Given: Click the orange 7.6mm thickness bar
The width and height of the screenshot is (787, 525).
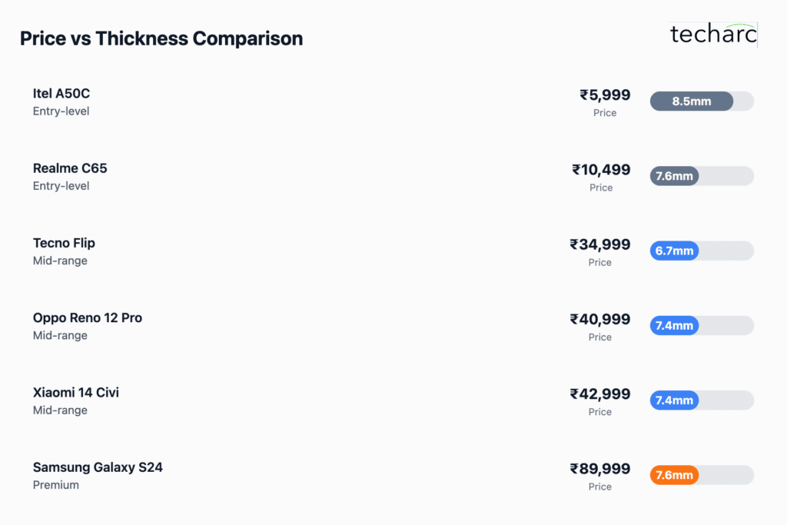Looking at the screenshot, I should tap(674, 475).
